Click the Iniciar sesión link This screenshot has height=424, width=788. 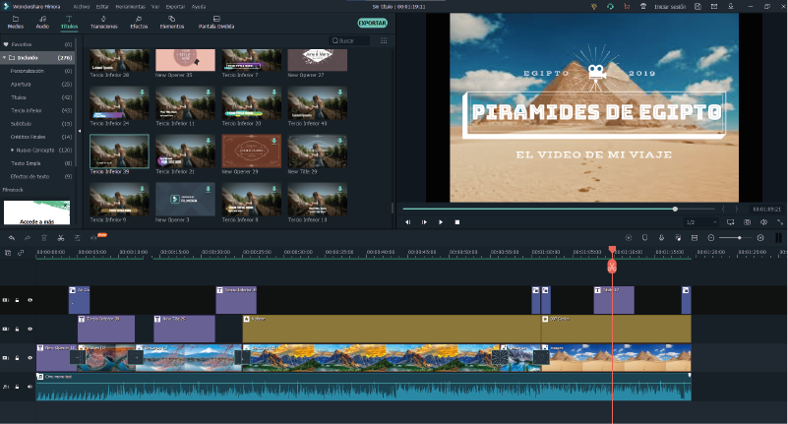pyautogui.click(x=670, y=7)
